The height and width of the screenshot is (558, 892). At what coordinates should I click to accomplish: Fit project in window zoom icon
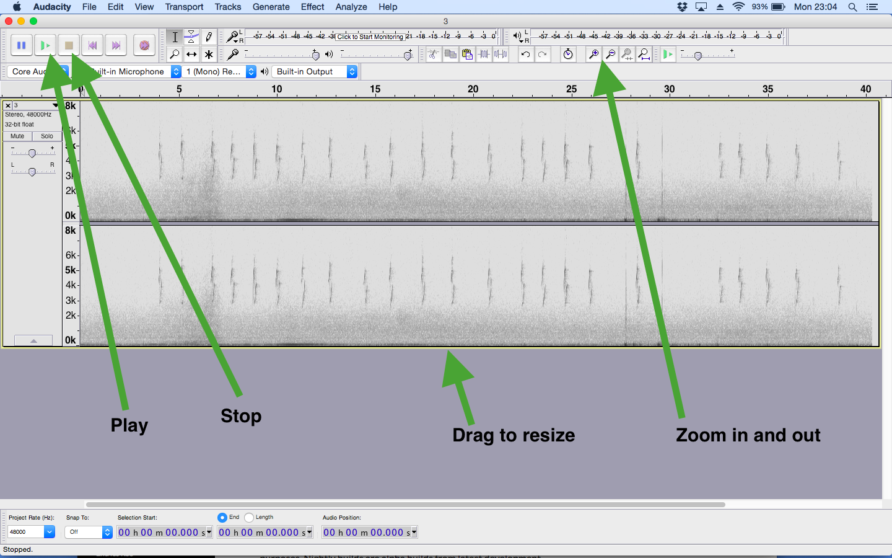point(644,55)
